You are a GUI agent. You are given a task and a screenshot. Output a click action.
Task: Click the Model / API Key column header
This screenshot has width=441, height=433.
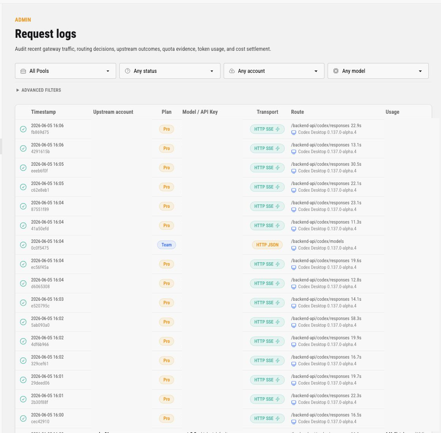point(200,112)
